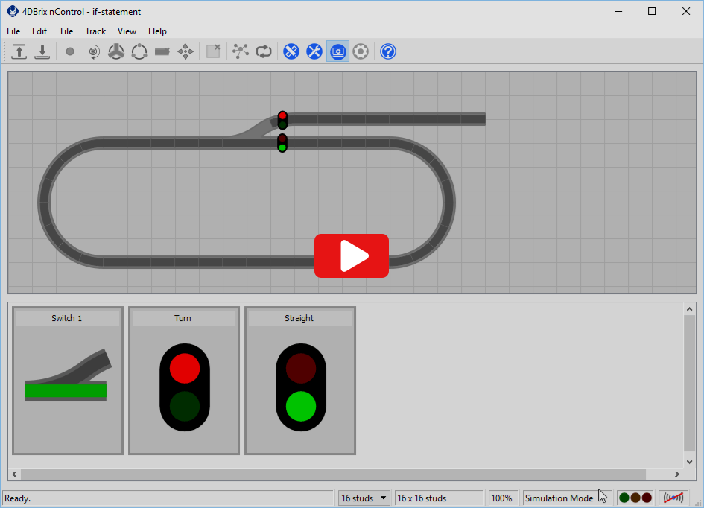Toggle the Switch 1 tile
The width and height of the screenshot is (704, 508).
68,381
